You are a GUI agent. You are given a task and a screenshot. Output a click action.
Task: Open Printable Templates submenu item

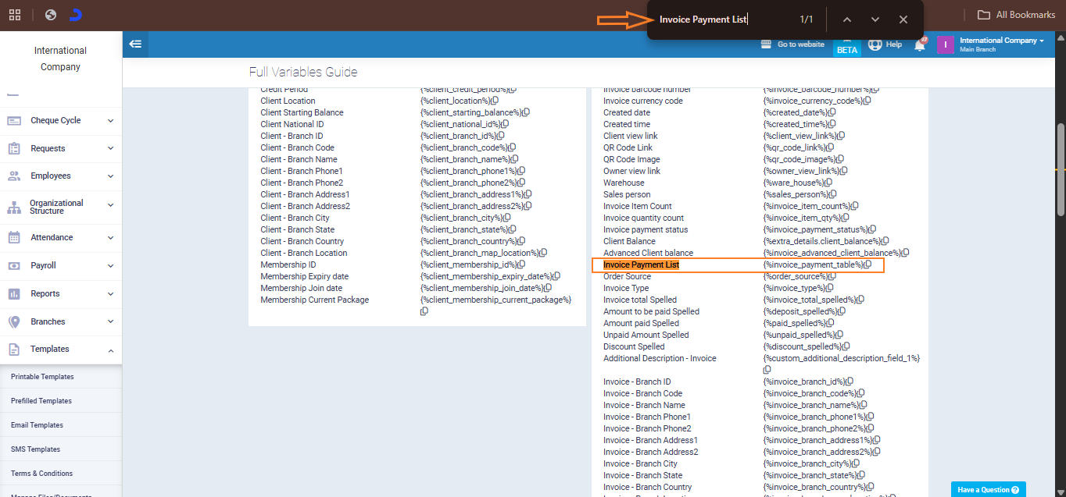click(x=42, y=377)
